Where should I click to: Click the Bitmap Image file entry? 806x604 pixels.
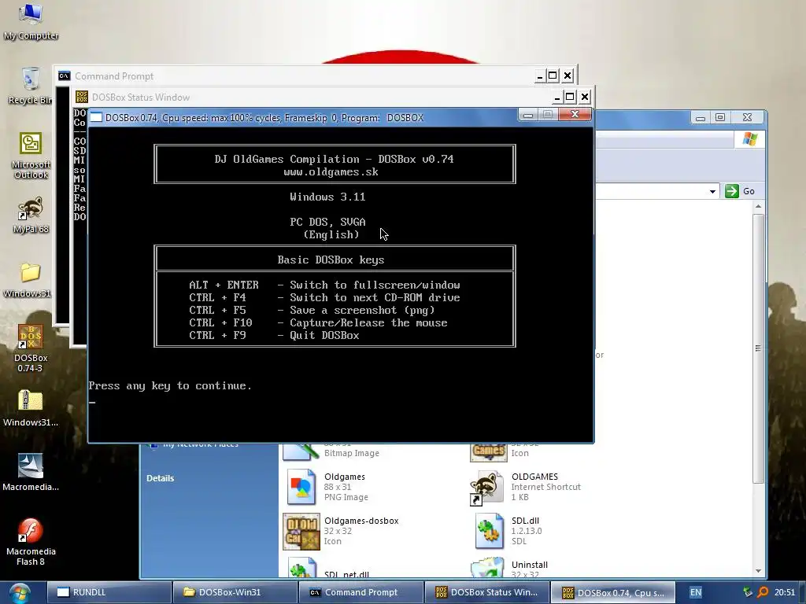tap(352, 453)
